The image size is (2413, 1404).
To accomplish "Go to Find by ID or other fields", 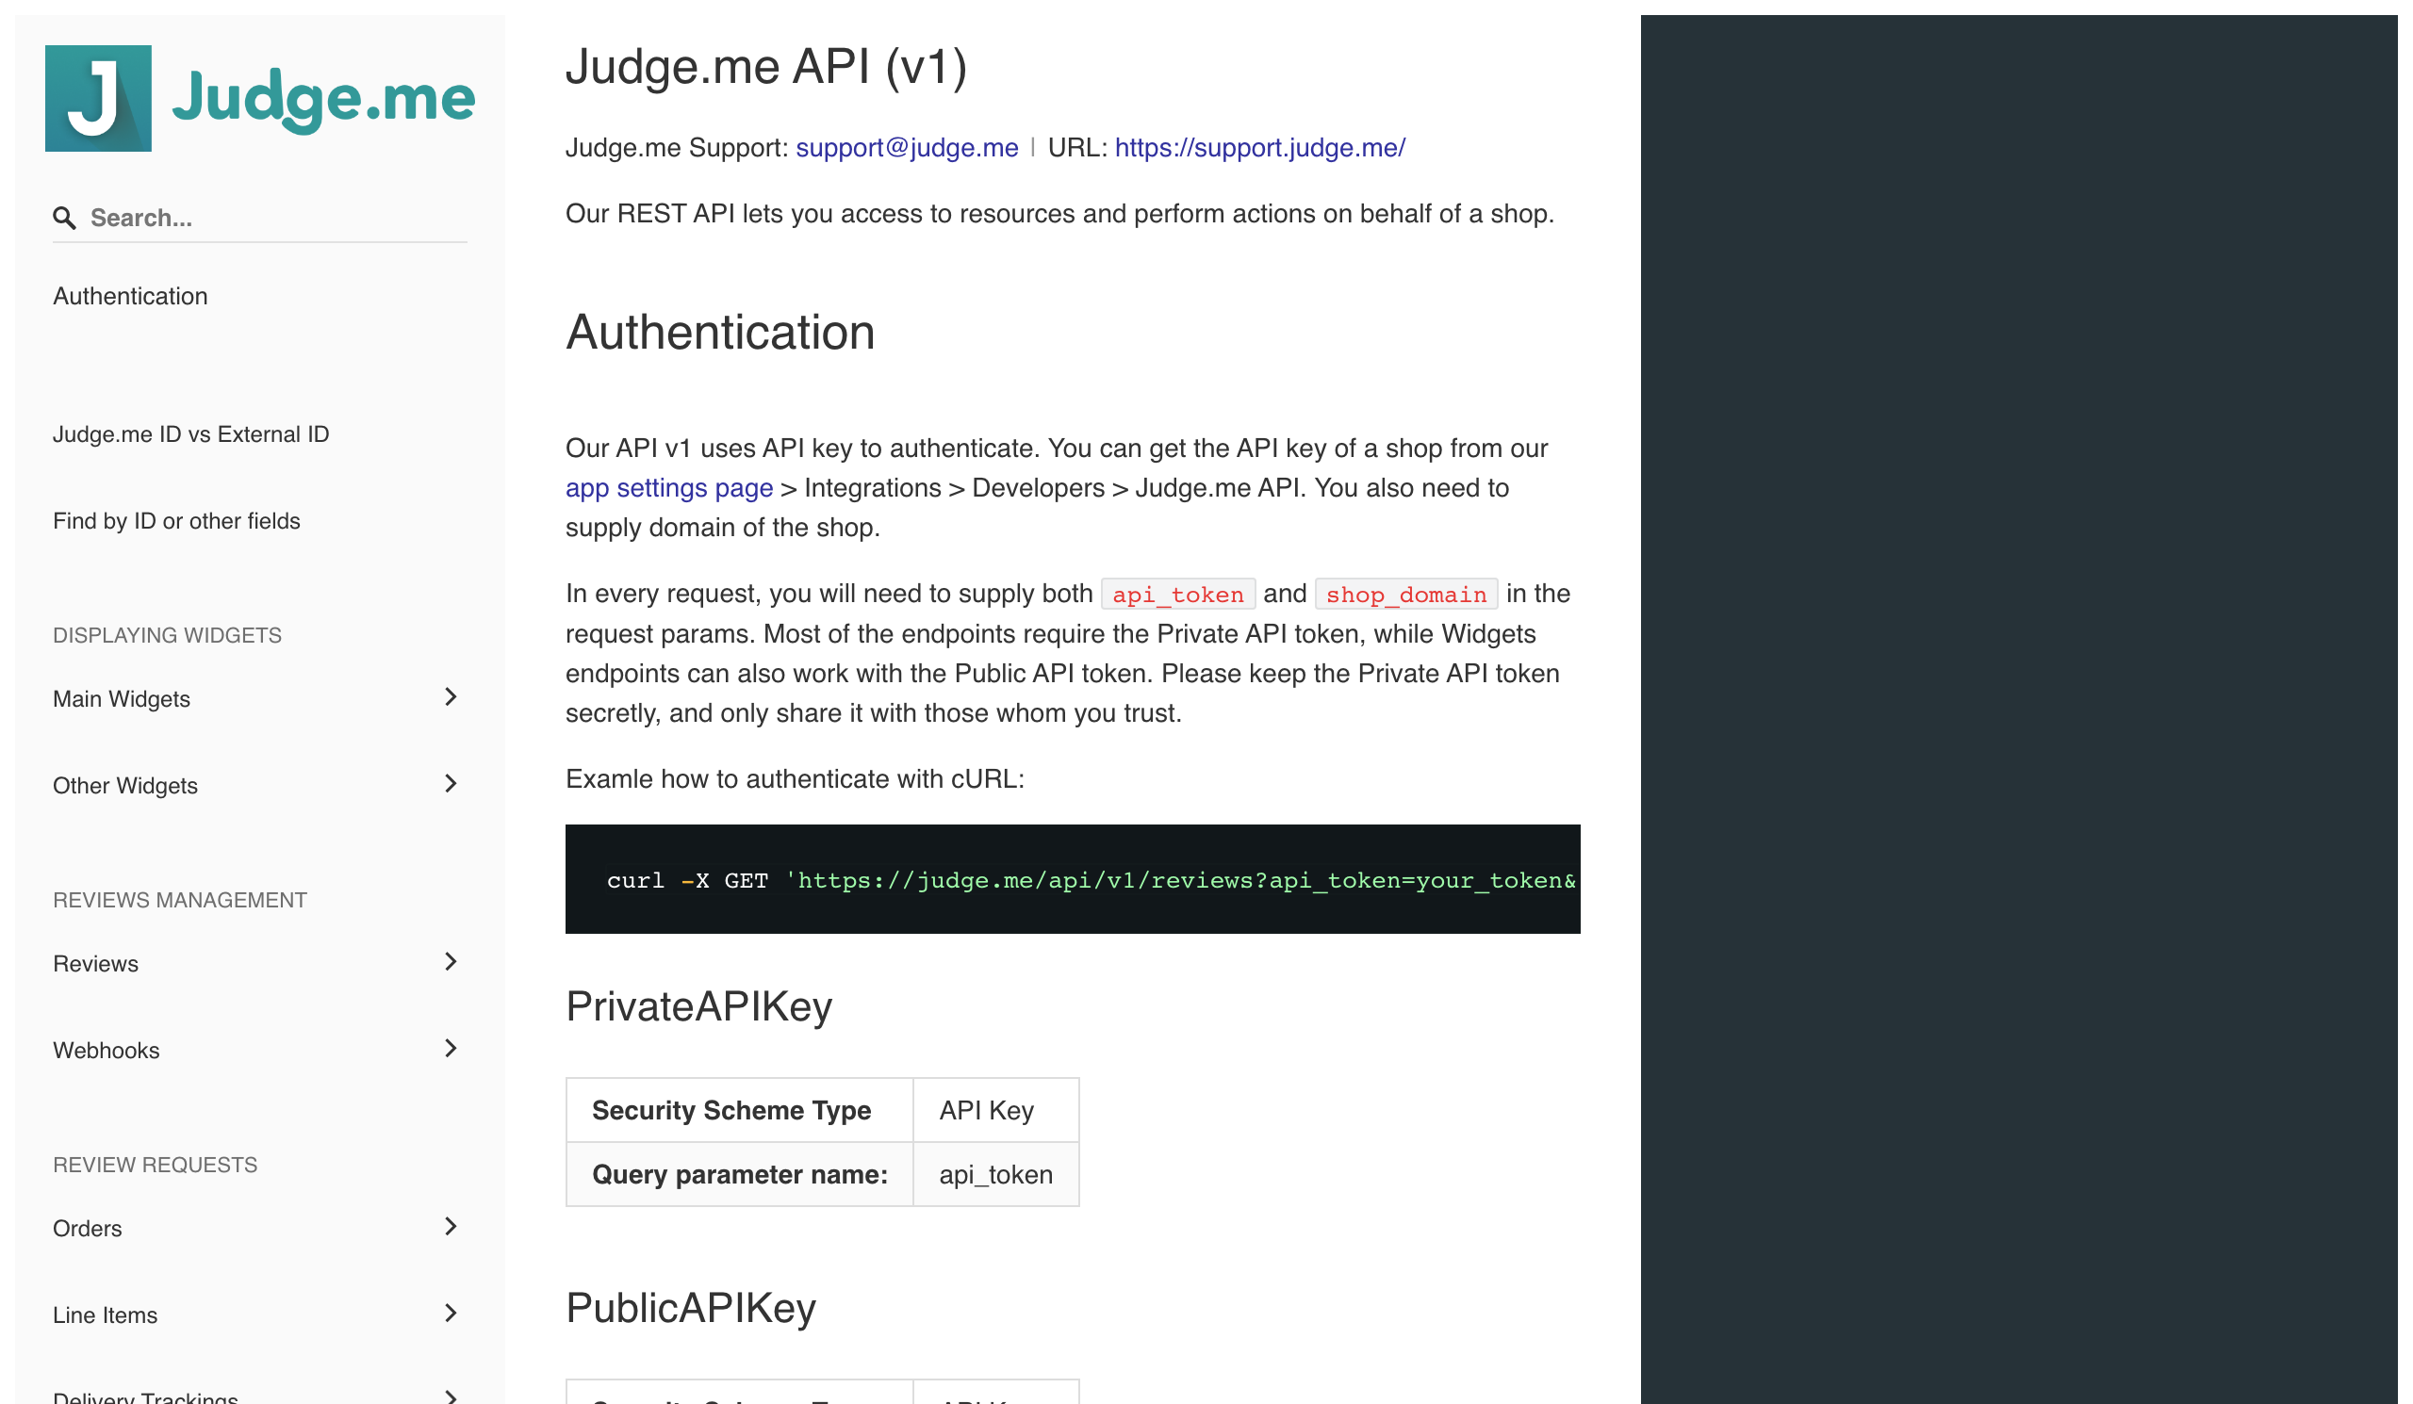I will coord(176,521).
